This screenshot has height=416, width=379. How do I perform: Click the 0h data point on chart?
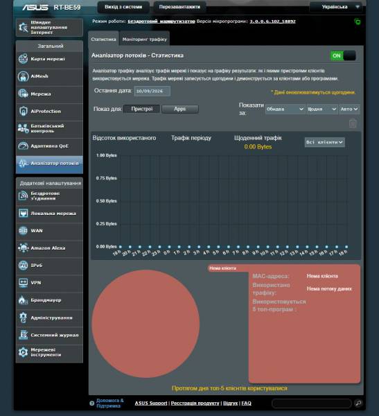coord(169,247)
